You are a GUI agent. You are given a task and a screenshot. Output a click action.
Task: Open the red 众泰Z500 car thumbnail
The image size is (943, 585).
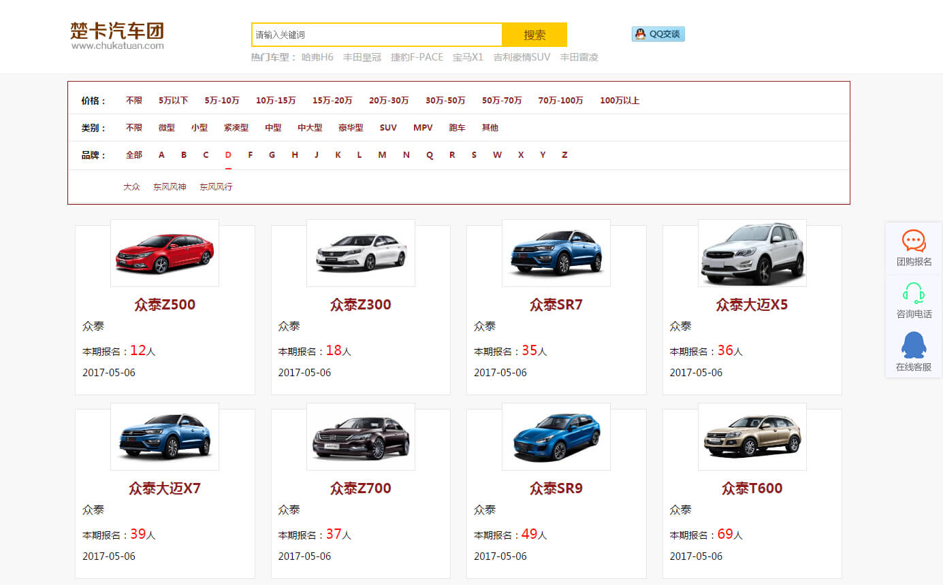(165, 253)
